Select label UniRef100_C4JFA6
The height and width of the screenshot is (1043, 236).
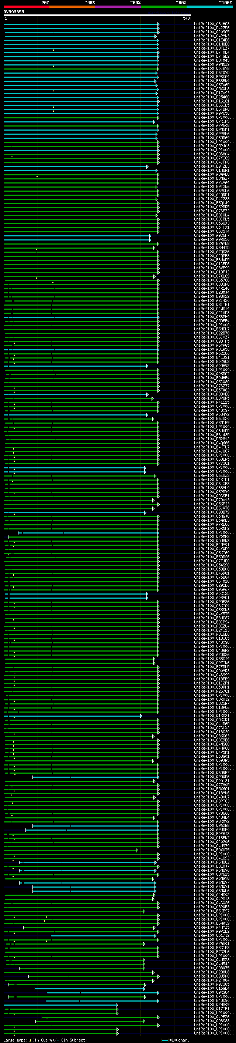click(212, 162)
